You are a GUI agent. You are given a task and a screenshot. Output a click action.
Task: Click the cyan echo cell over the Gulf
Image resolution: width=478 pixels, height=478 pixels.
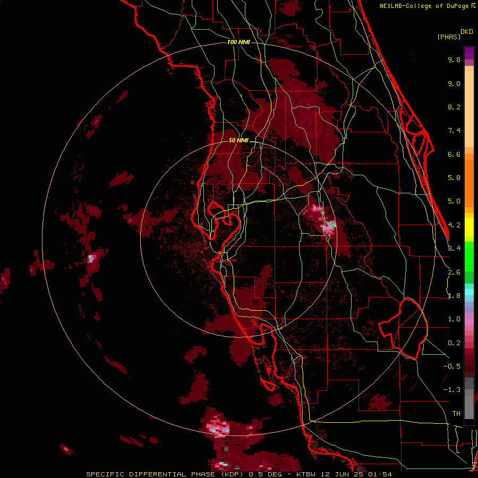pos(90,259)
